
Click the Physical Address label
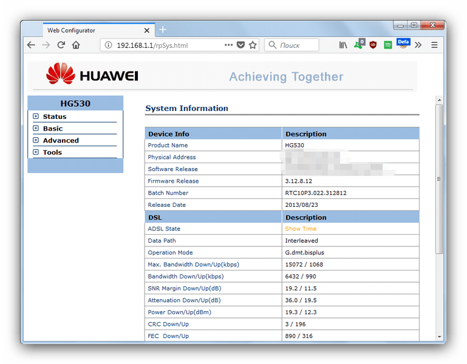(172, 157)
